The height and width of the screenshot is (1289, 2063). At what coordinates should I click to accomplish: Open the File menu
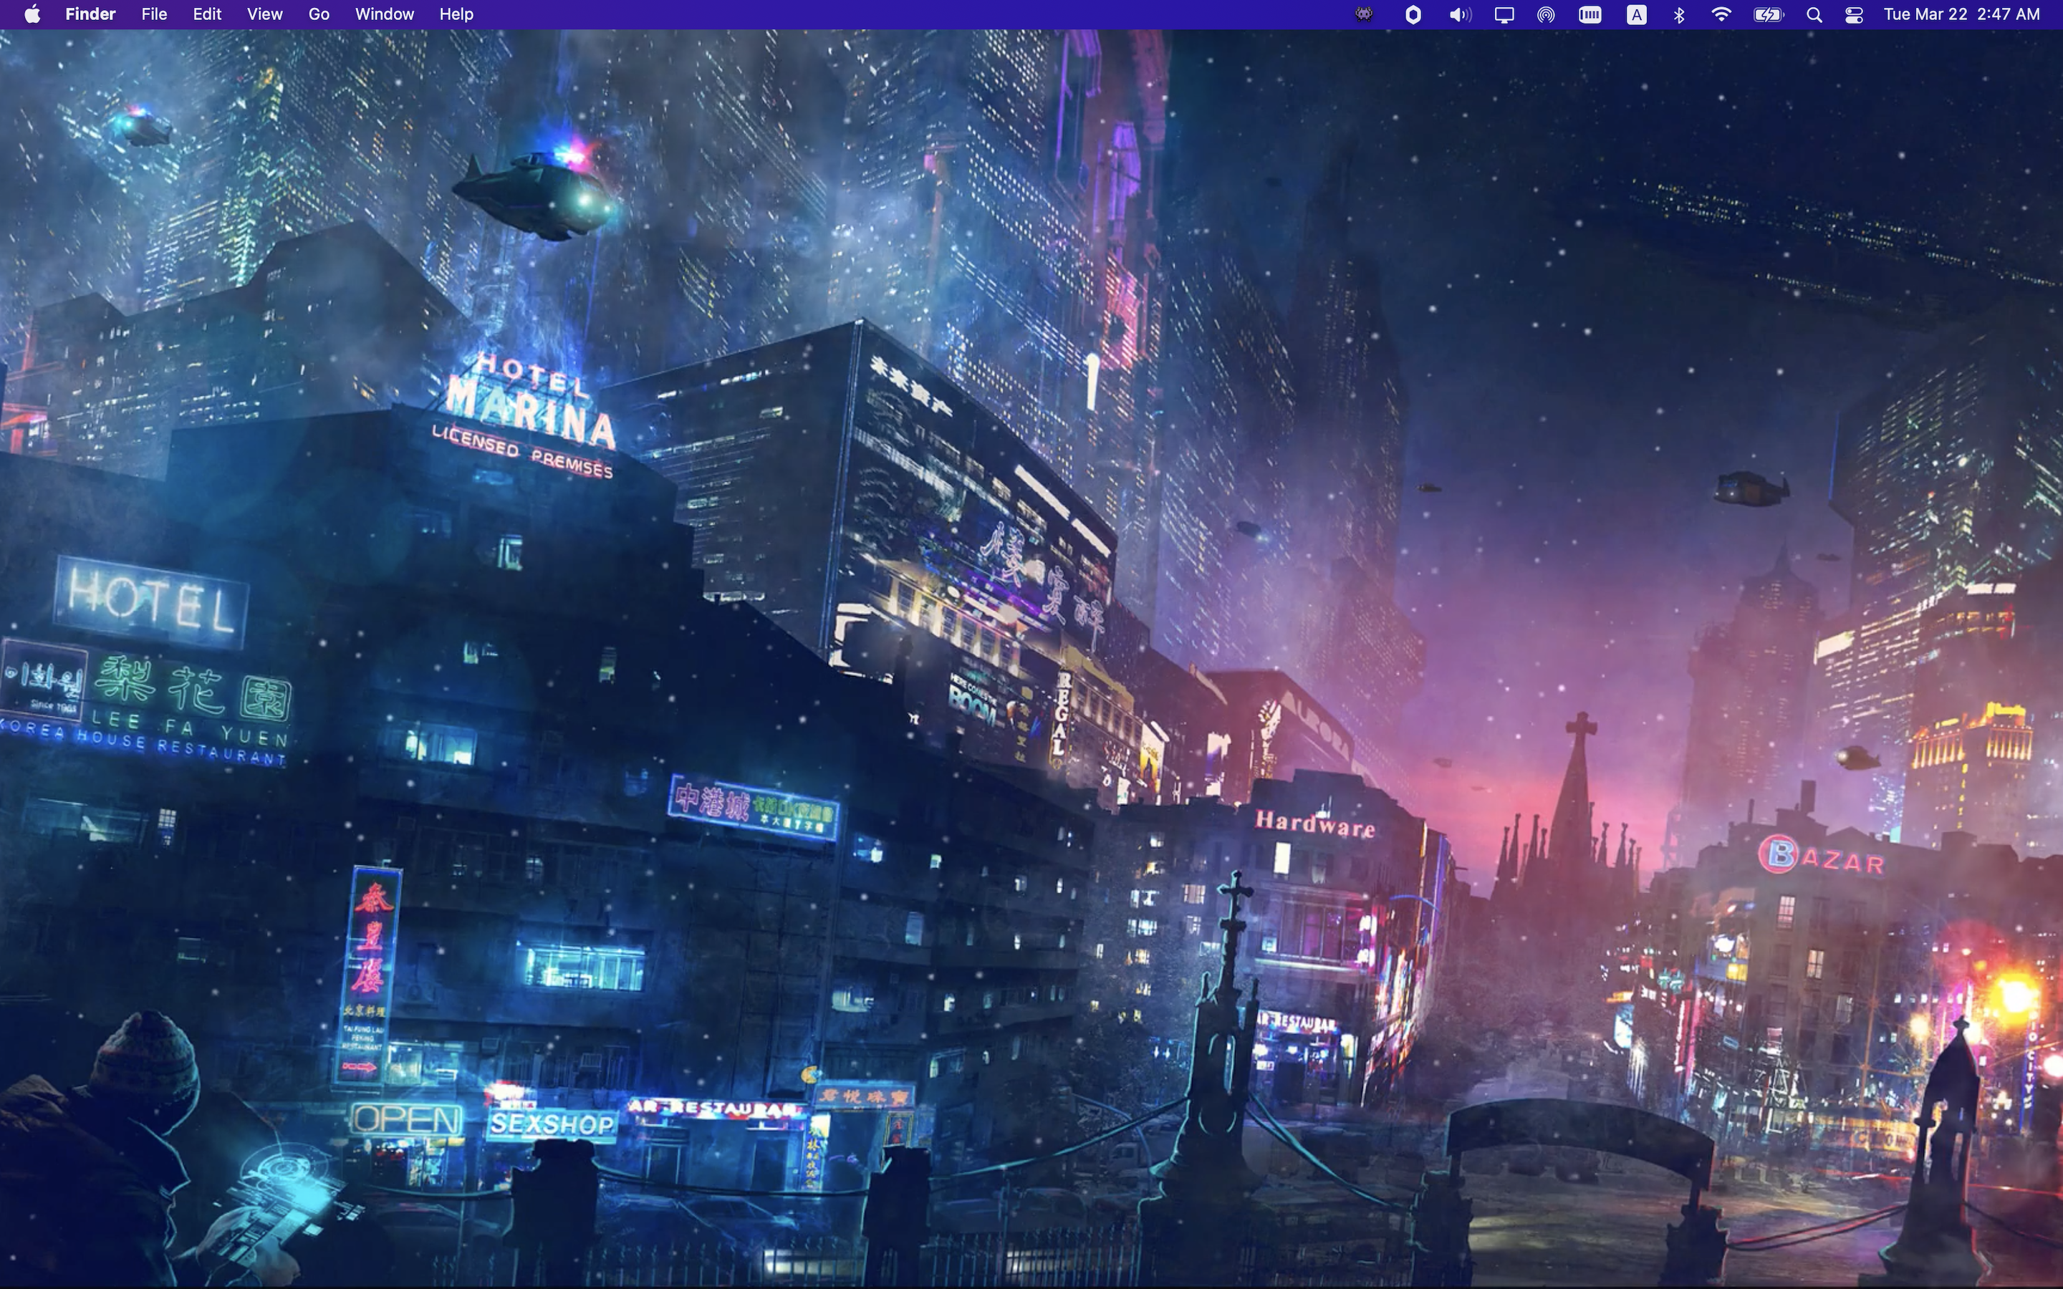(153, 14)
